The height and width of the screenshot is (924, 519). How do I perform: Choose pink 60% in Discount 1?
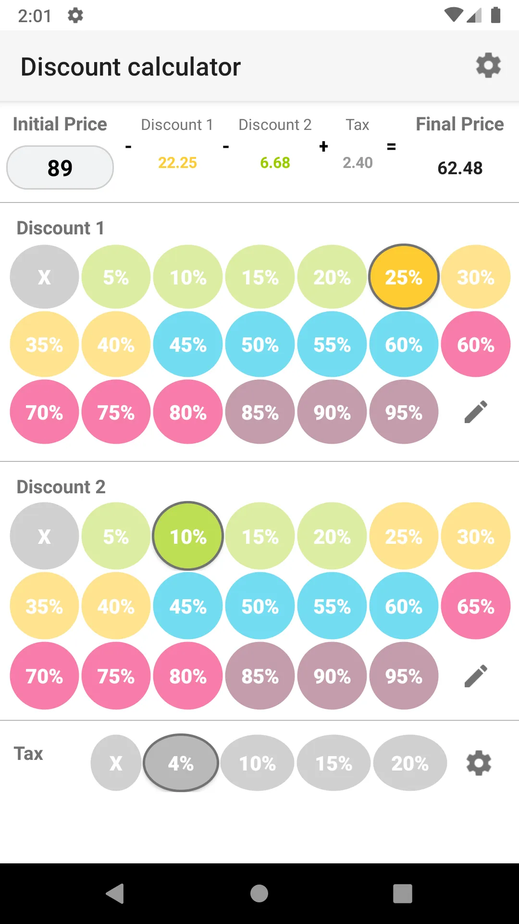click(x=476, y=344)
